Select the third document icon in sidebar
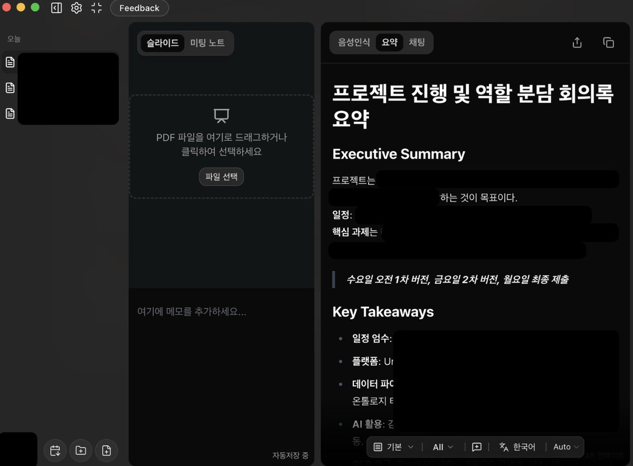The image size is (633, 466). (10, 113)
